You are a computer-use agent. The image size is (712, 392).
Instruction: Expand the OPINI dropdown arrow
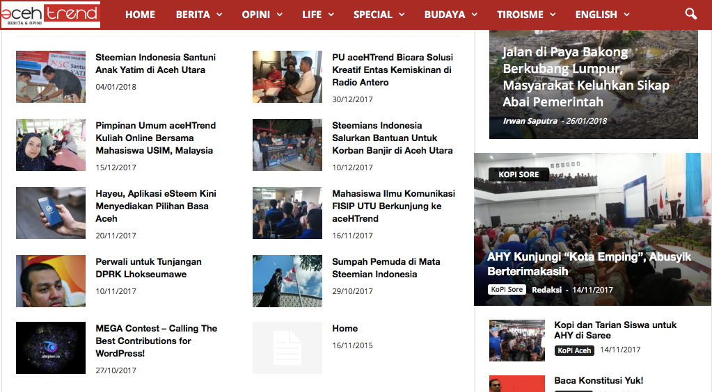click(280, 15)
